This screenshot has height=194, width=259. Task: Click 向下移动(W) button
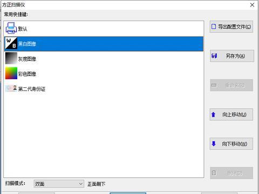pos(231,144)
